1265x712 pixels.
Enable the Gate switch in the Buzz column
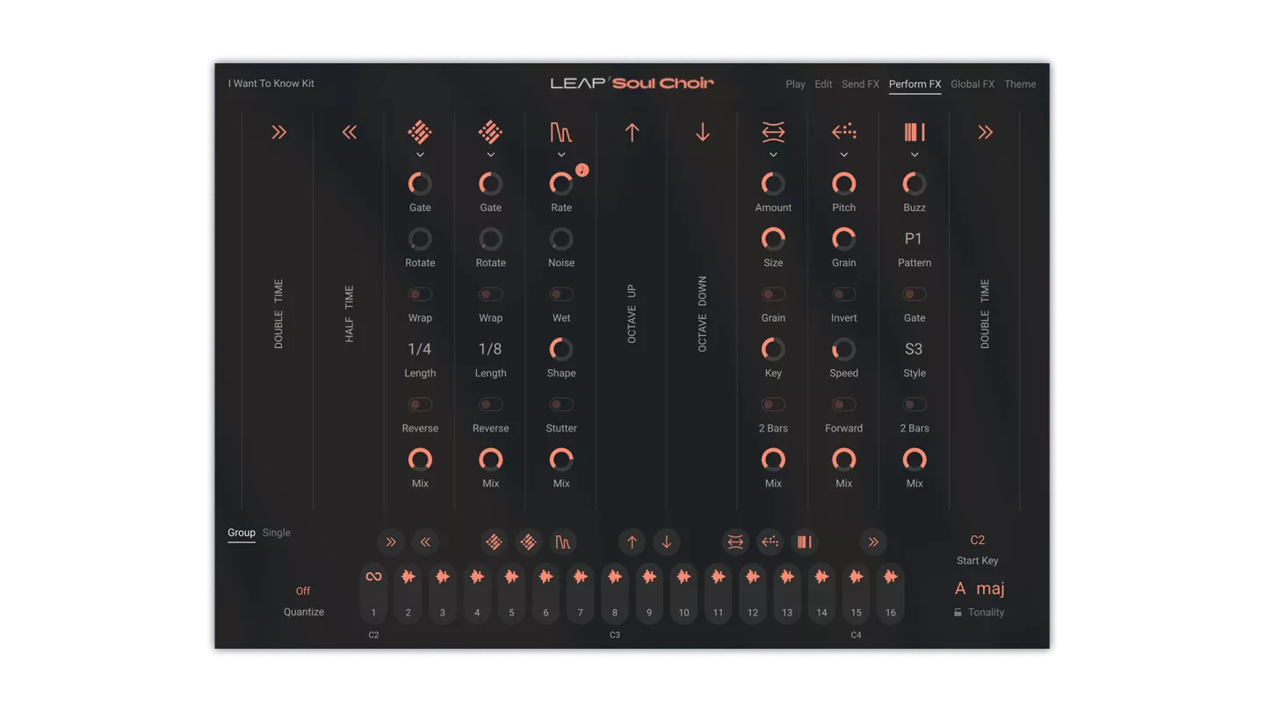click(914, 294)
